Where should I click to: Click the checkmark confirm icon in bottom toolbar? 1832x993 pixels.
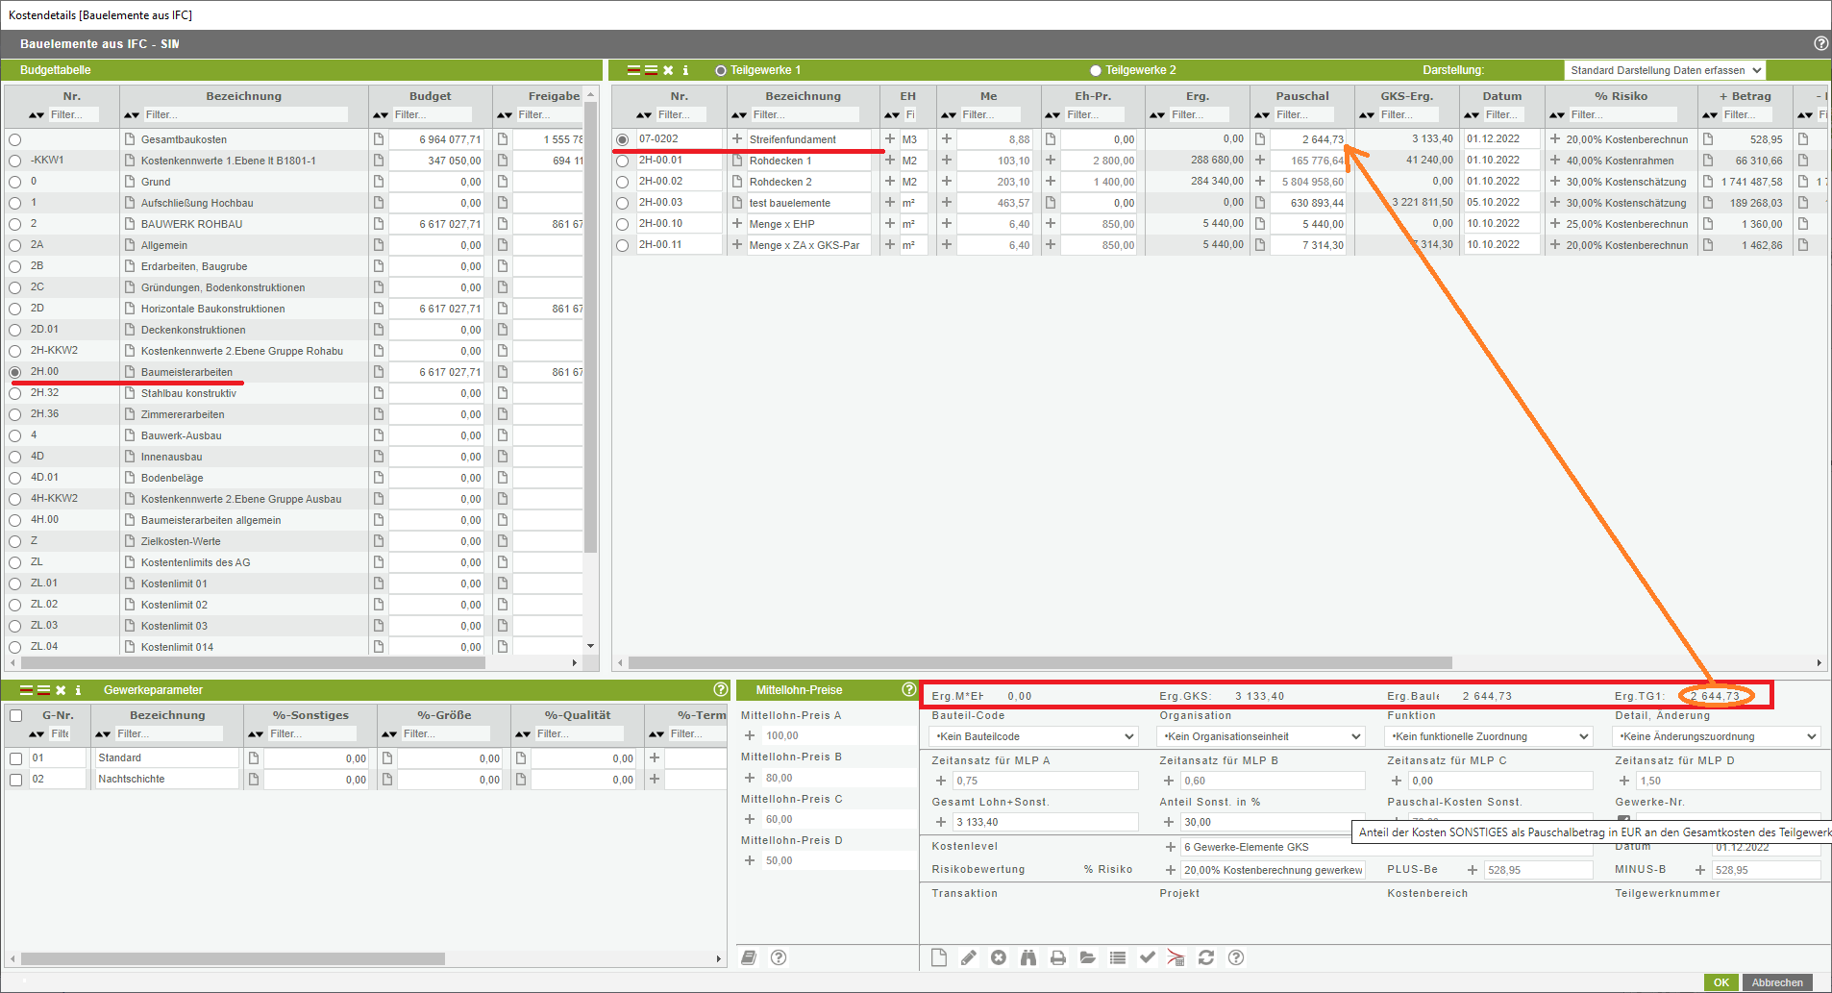(x=1147, y=957)
